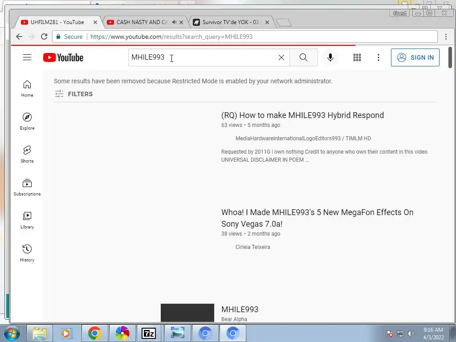The image size is (456, 342).
Task: Switch to the Survivor TV'de YOK tab
Action: tap(231, 22)
